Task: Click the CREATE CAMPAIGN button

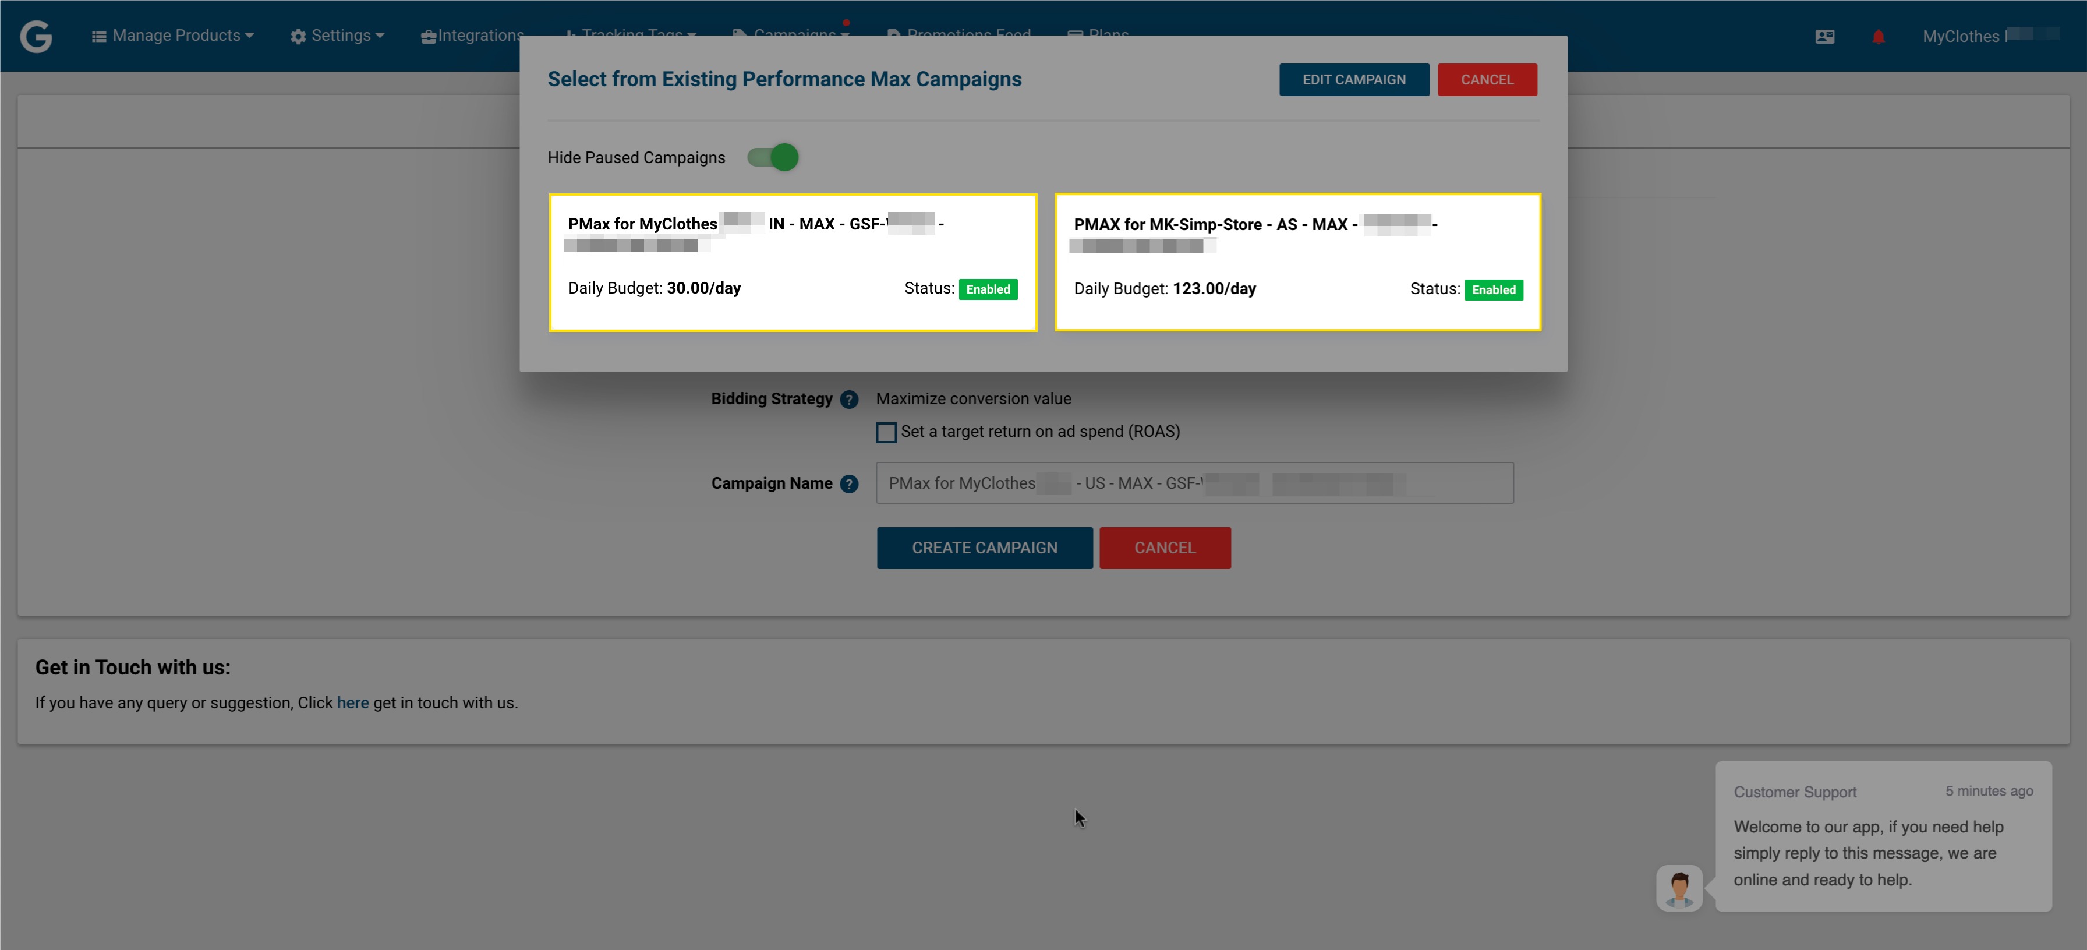Action: coord(984,548)
